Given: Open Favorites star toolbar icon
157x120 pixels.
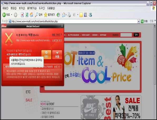Looking at the screenshot, I should tap(46, 15).
